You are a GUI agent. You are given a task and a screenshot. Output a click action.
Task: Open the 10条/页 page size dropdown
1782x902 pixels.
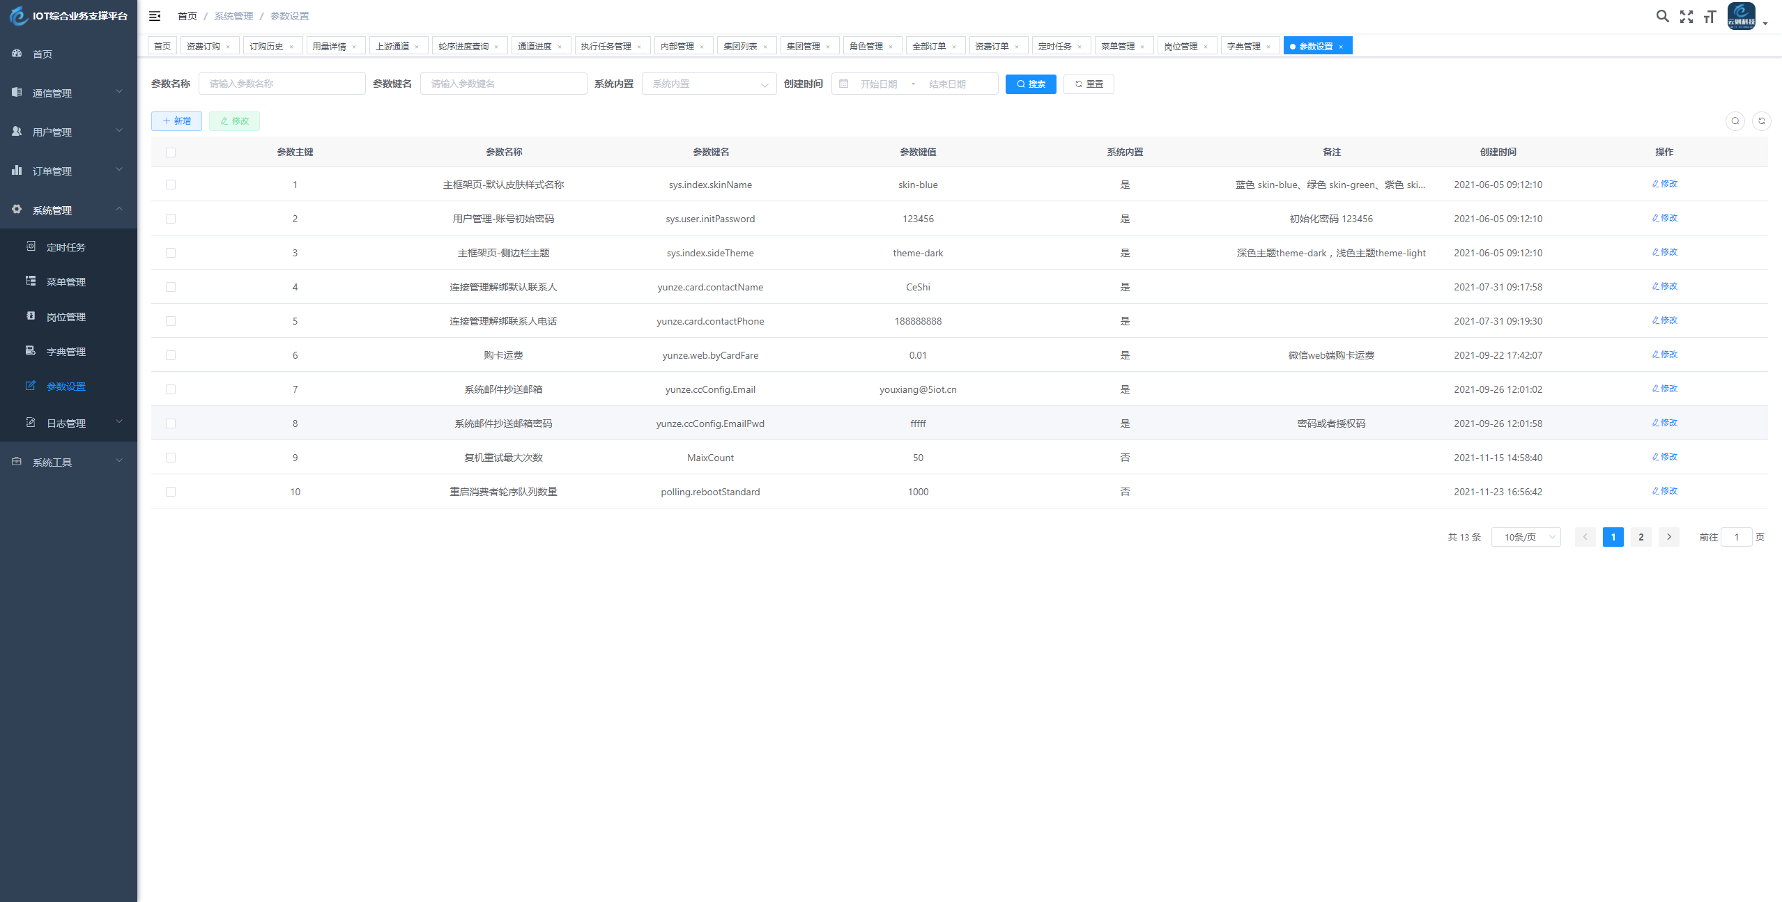[x=1526, y=537]
